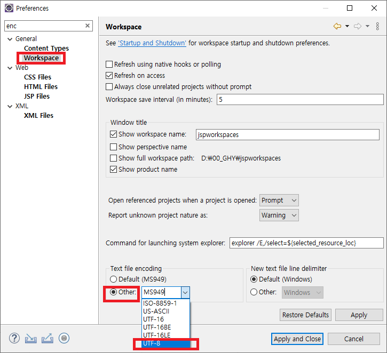Viewport: 387px width, 353px height.
Task: Enable Refresh using native hooks or polling
Action: (109, 65)
